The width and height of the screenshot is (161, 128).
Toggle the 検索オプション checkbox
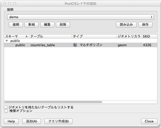coord(6,111)
